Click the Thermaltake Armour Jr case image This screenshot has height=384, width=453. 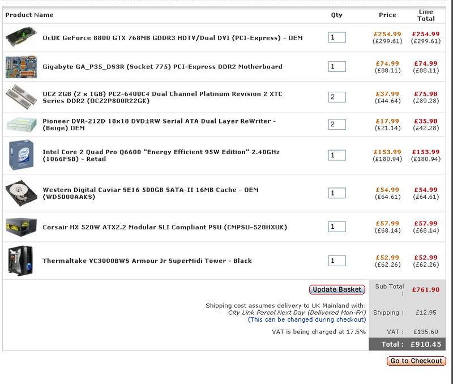pos(22,261)
